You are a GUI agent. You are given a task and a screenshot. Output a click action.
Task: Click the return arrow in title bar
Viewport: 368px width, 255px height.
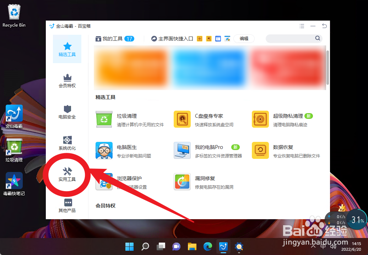pyautogui.click(x=324, y=26)
